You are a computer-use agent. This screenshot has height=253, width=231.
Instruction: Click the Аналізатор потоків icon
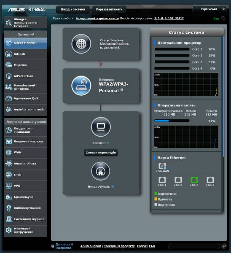pyautogui.click(x=9, y=109)
